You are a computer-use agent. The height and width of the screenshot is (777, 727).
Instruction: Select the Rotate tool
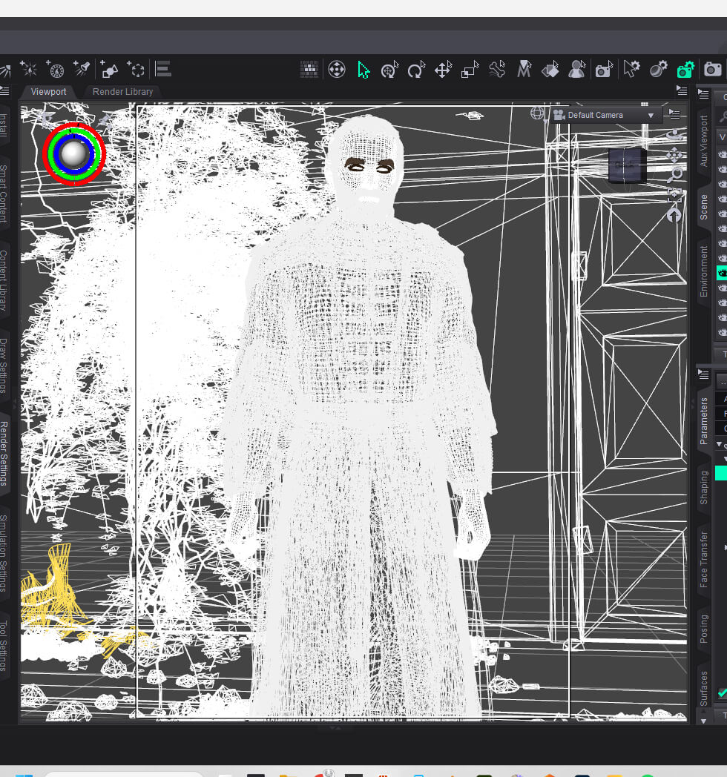point(416,70)
